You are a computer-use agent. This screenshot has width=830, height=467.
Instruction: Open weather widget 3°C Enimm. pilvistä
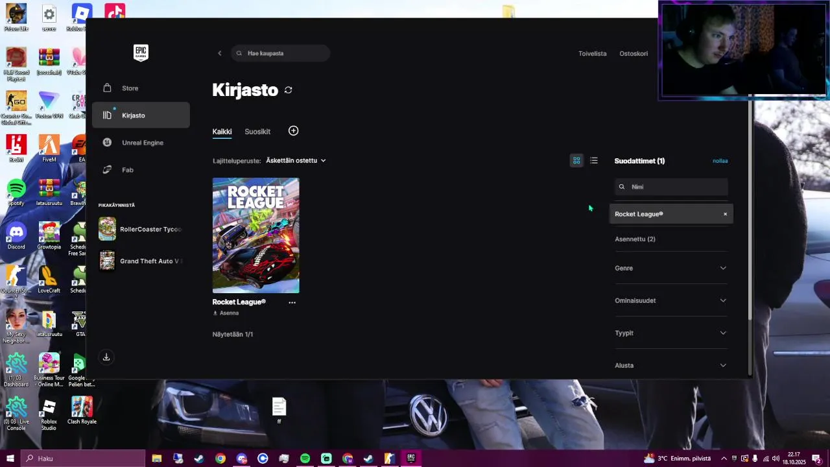679,459
